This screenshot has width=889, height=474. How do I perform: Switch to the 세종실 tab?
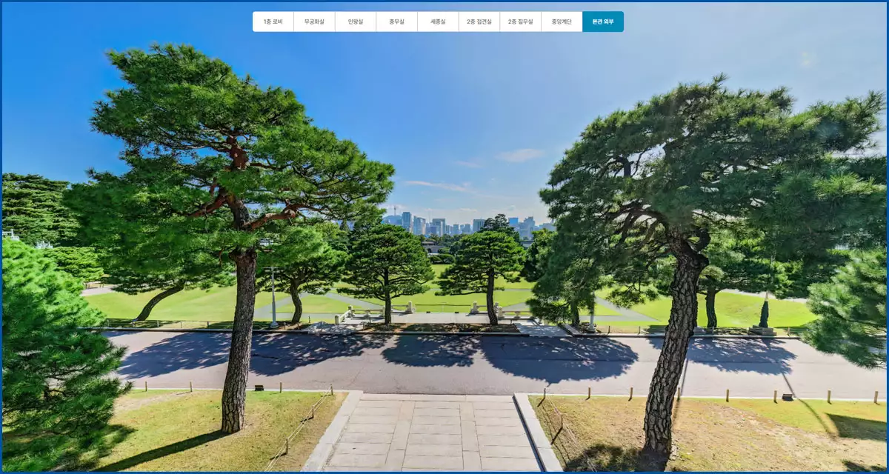coord(437,21)
